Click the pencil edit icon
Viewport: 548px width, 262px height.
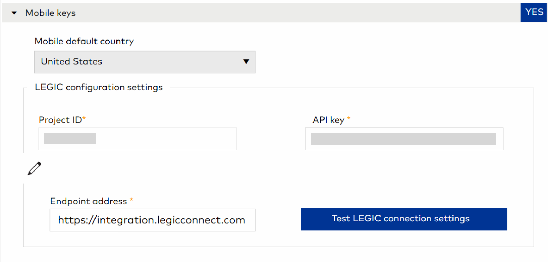point(35,168)
